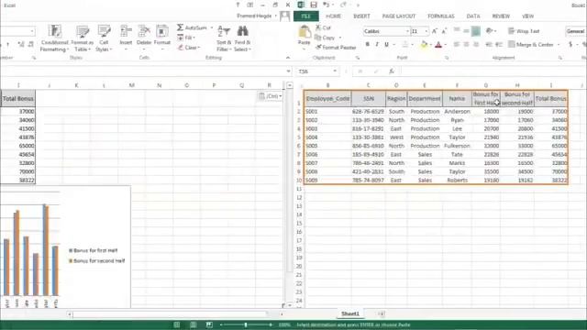The height and width of the screenshot is (330, 587).
Task: Switch to Page Layout view in status bar
Action: 193,324
